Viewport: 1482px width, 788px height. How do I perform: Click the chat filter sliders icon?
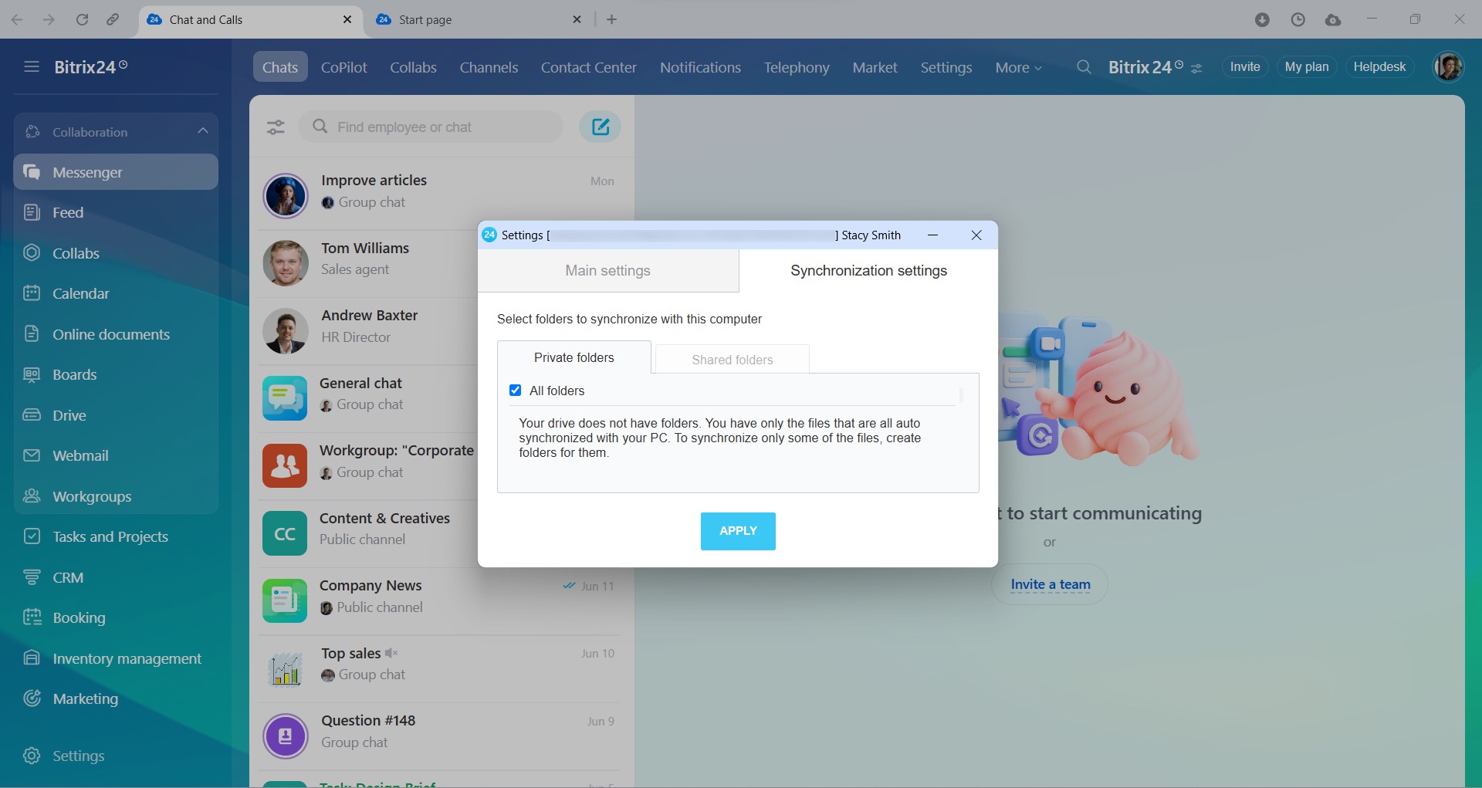[276, 127]
